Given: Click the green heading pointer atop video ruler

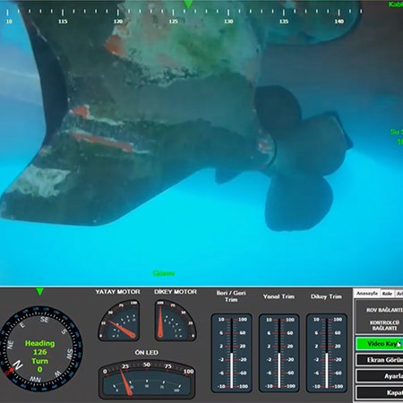Looking at the screenshot, I should point(188,4).
